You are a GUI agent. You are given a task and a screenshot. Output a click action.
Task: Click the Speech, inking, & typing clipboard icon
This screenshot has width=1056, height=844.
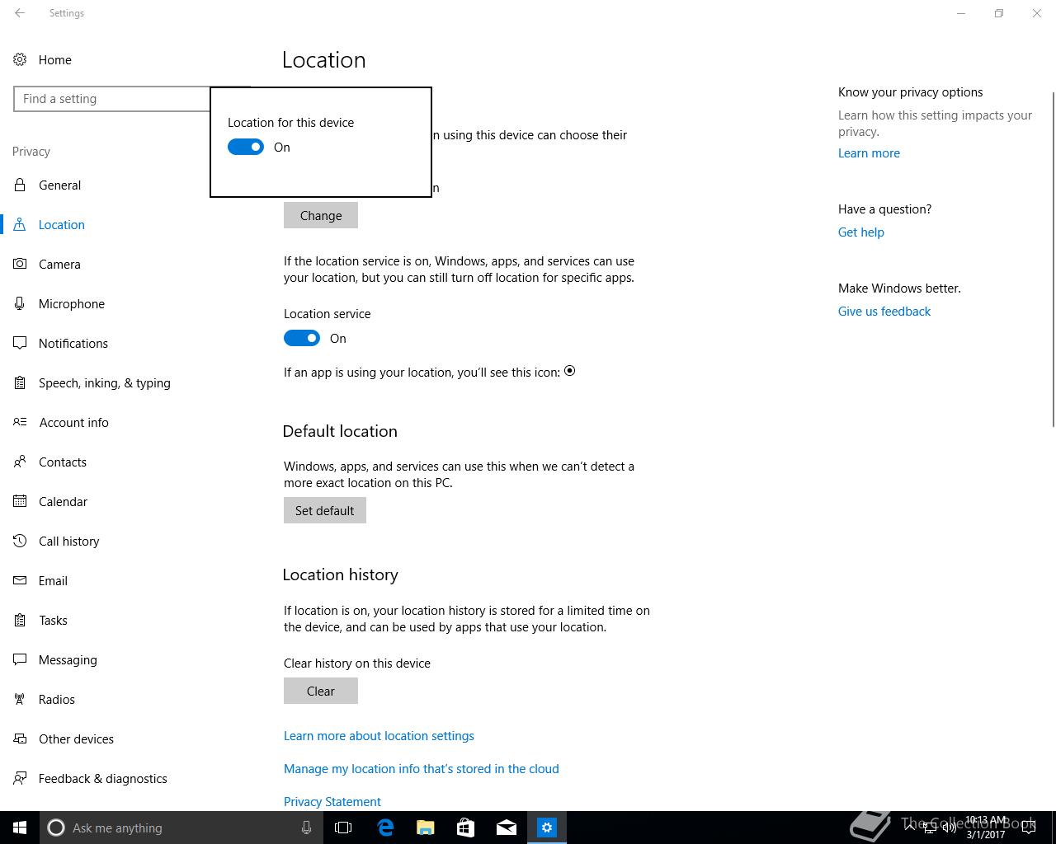tap(20, 382)
